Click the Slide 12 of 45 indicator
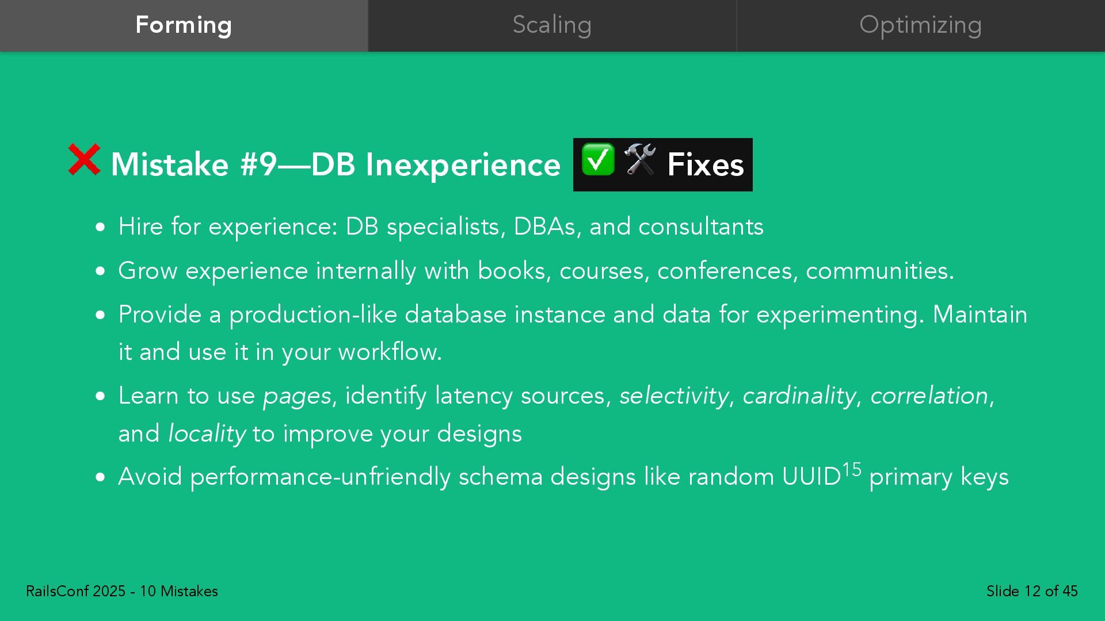1105x621 pixels. [x=1032, y=591]
